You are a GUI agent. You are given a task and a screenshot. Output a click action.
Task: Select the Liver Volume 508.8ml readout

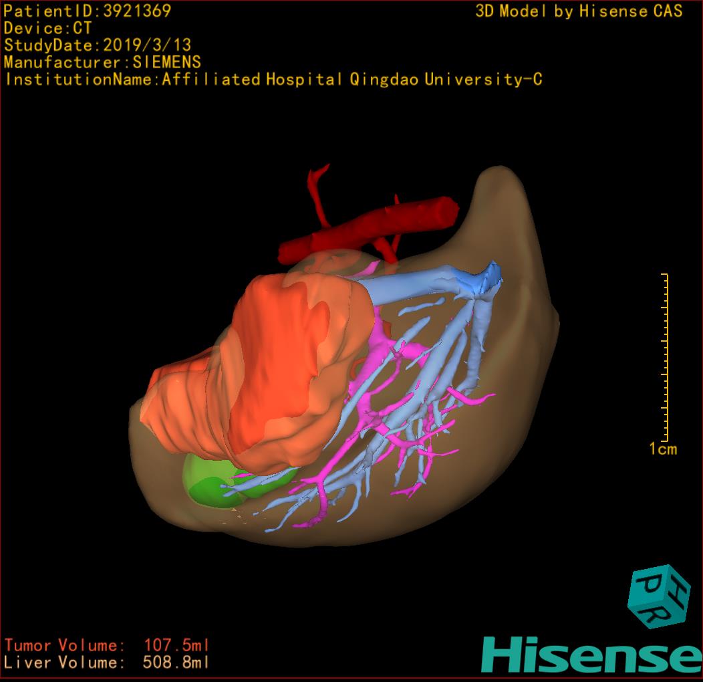tap(107, 662)
